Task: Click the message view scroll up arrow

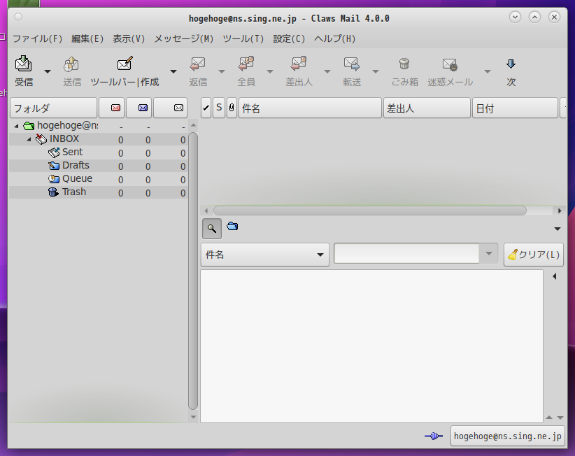Action: [x=549, y=418]
